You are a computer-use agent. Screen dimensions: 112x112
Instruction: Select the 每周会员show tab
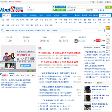[x=89, y=83]
